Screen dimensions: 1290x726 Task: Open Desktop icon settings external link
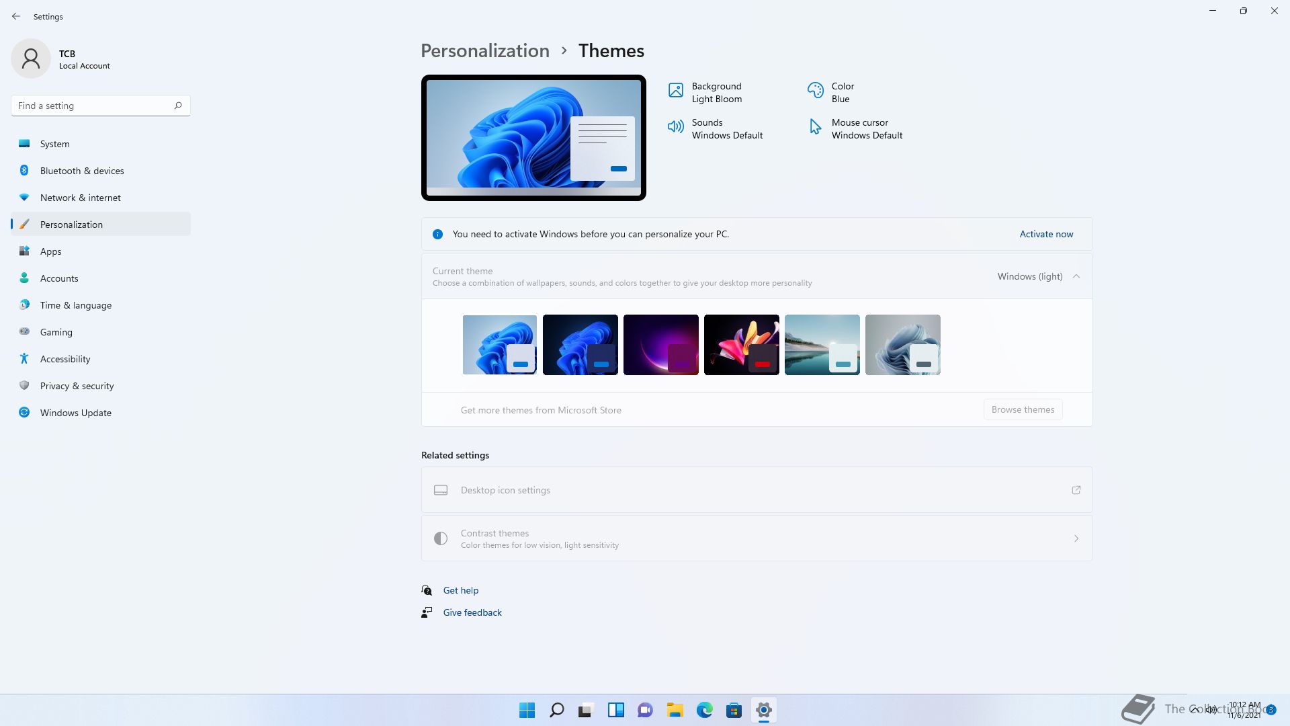[x=1076, y=490]
